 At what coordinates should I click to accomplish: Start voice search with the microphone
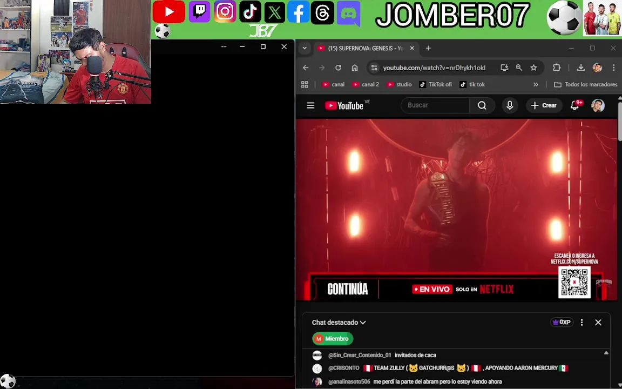tap(510, 105)
